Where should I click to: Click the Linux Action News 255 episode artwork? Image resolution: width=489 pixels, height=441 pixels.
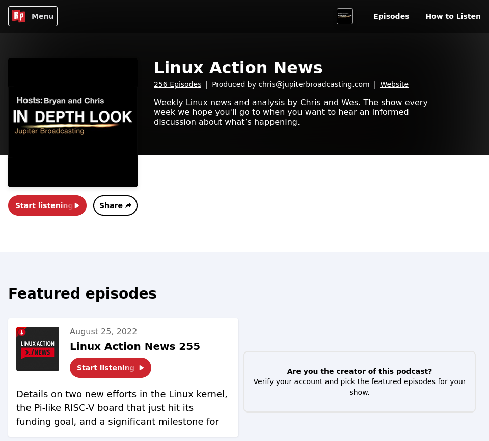38,349
